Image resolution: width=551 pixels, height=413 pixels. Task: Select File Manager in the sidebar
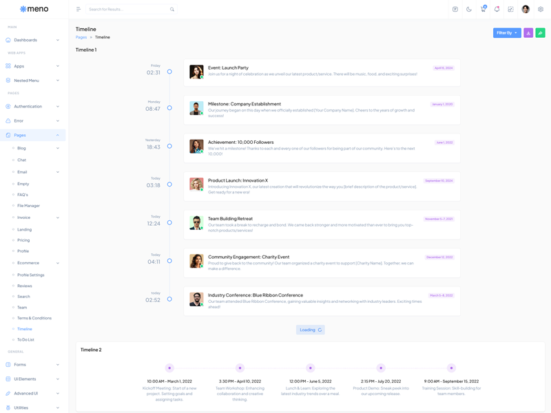pos(28,206)
